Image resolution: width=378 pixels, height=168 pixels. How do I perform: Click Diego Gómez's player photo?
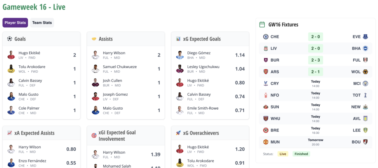click(180, 55)
